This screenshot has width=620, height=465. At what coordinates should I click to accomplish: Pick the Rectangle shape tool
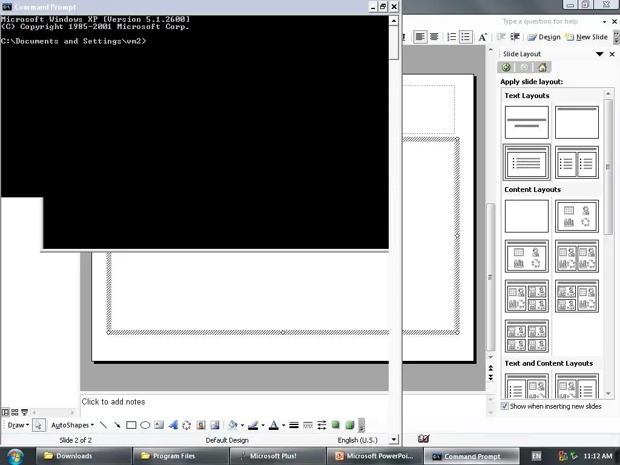point(131,425)
